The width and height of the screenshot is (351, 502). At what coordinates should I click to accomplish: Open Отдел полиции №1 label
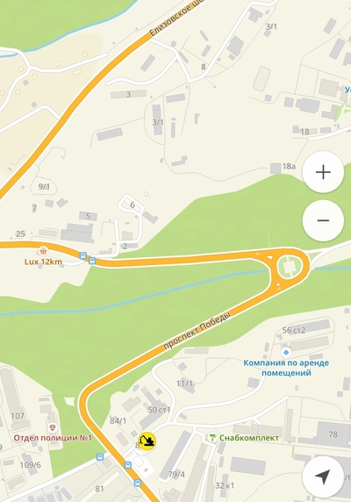[53, 438]
